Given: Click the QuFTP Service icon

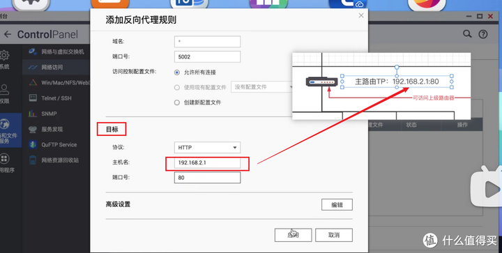Looking at the screenshot, I should pos(33,144).
